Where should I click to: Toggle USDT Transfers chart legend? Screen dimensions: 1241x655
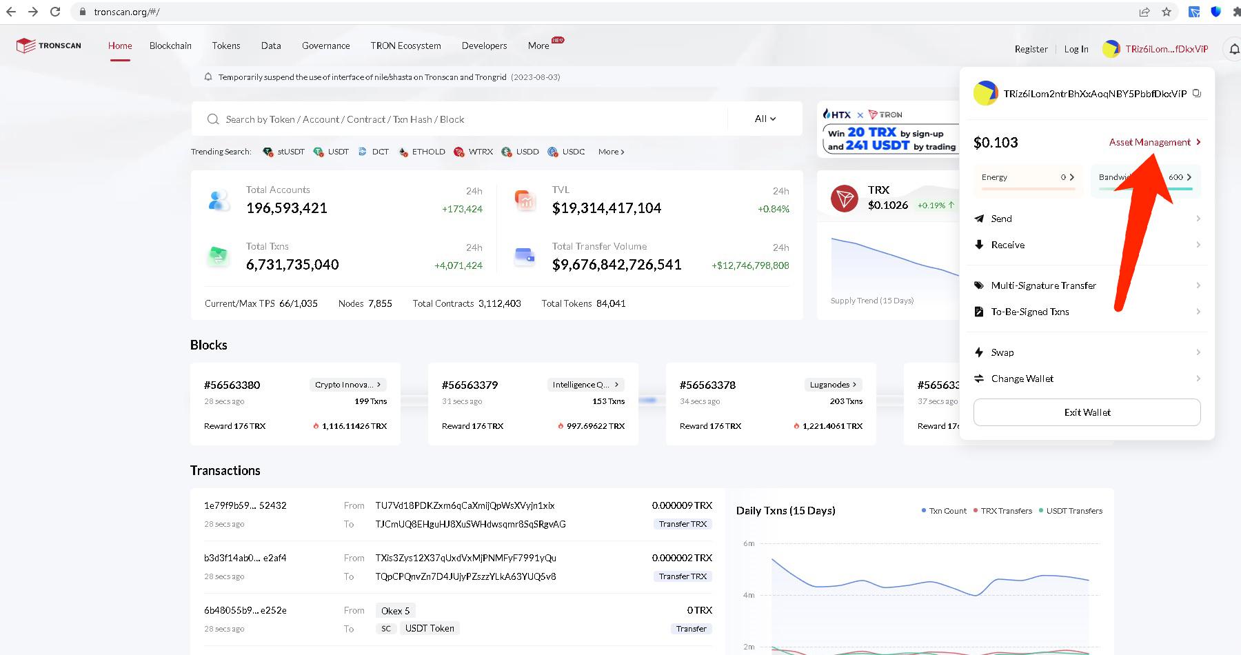click(1071, 511)
